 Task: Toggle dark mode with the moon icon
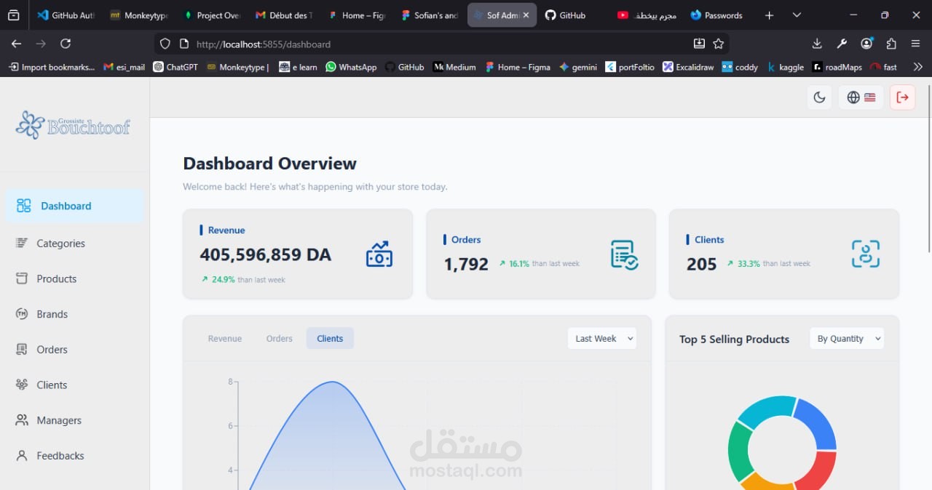[819, 97]
